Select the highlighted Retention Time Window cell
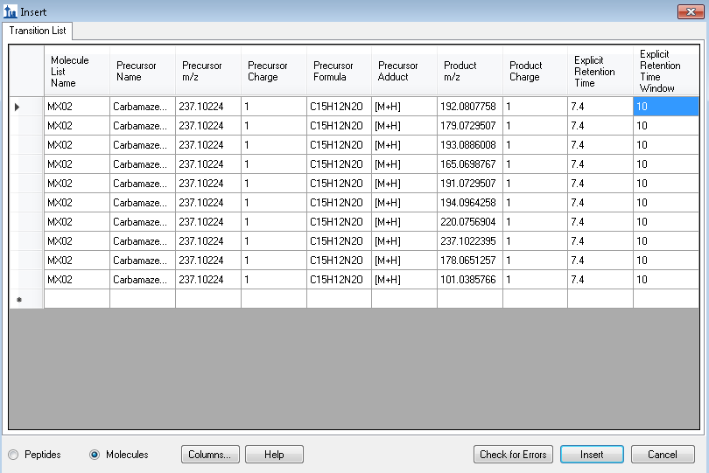Image resolution: width=709 pixels, height=473 pixels. pyautogui.click(x=665, y=107)
